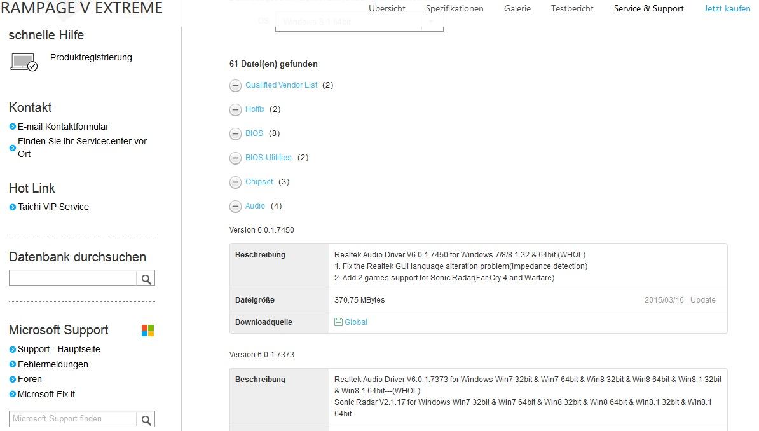Viewport: 759px width, 431px height.
Task: Click the Jetzt kaufen link
Action: pos(727,9)
